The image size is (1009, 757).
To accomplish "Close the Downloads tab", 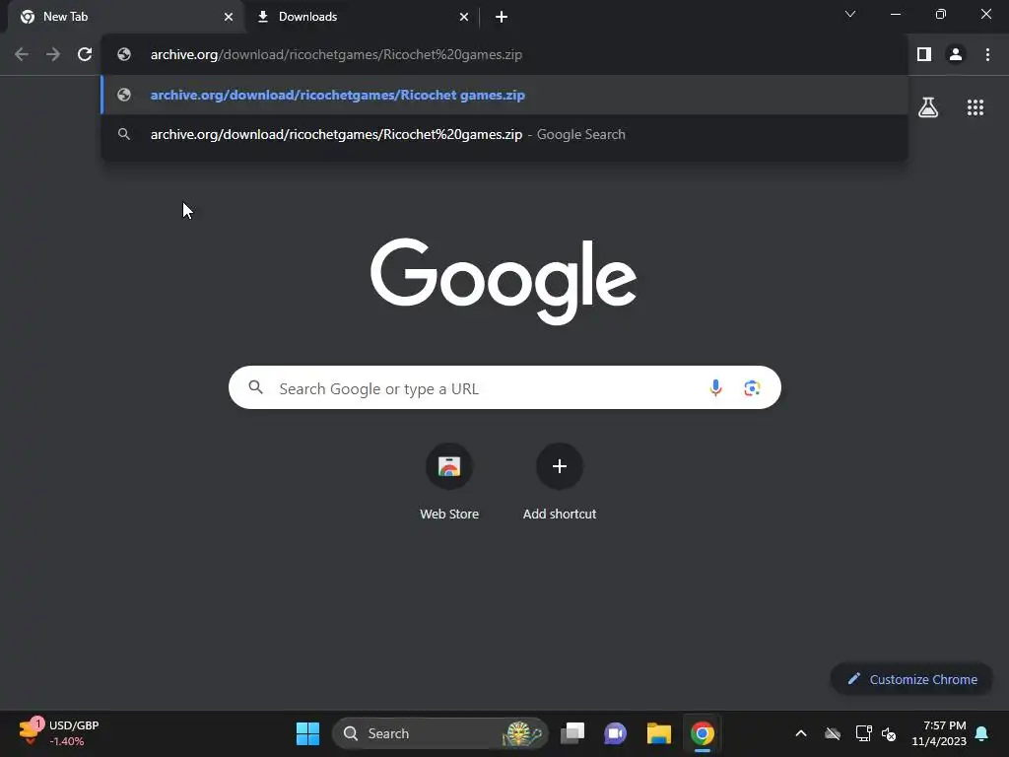I will (x=464, y=17).
